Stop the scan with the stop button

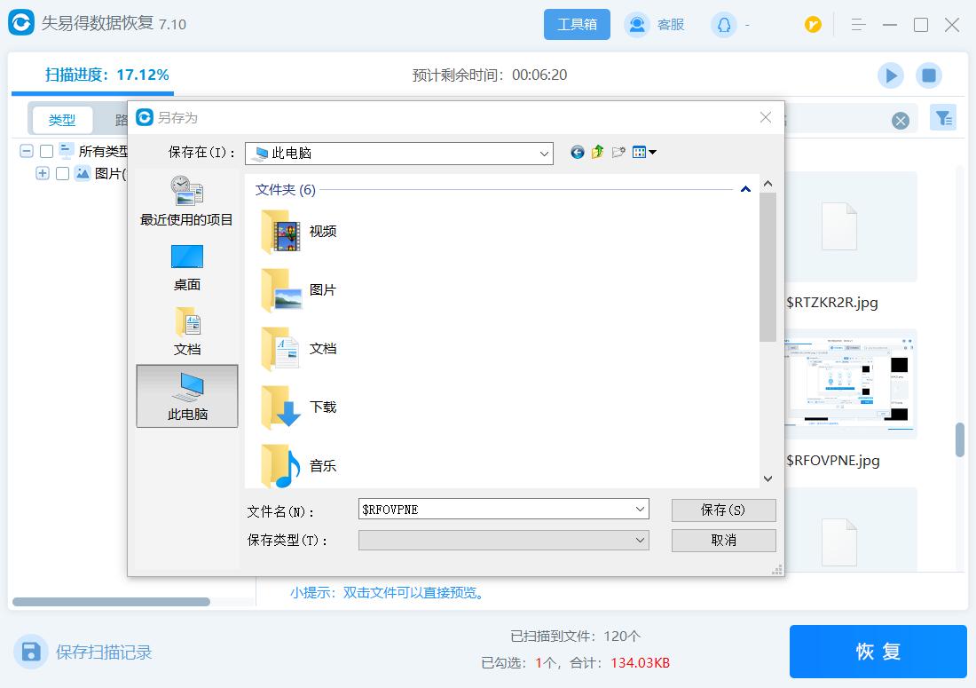[x=929, y=75]
